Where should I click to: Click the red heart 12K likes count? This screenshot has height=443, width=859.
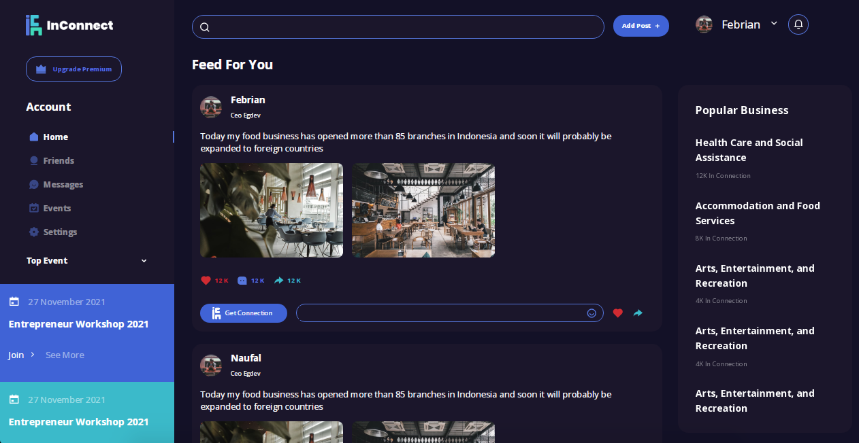[x=214, y=281]
